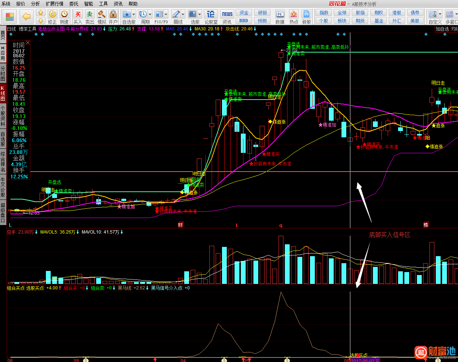Screen dimensions: 458x362
Task: Click the BBD button
Action: [x=244, y=21]
